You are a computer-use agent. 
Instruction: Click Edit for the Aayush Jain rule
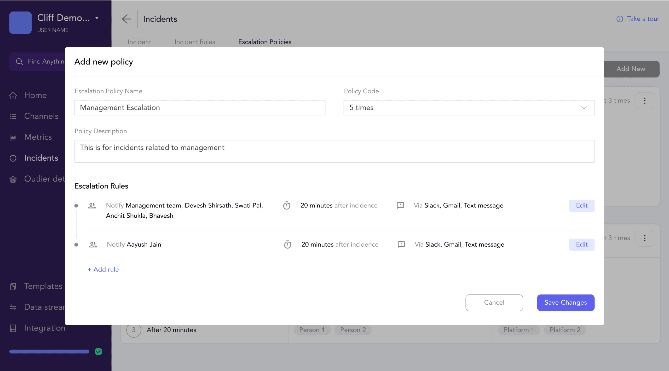tap(581, 245)
